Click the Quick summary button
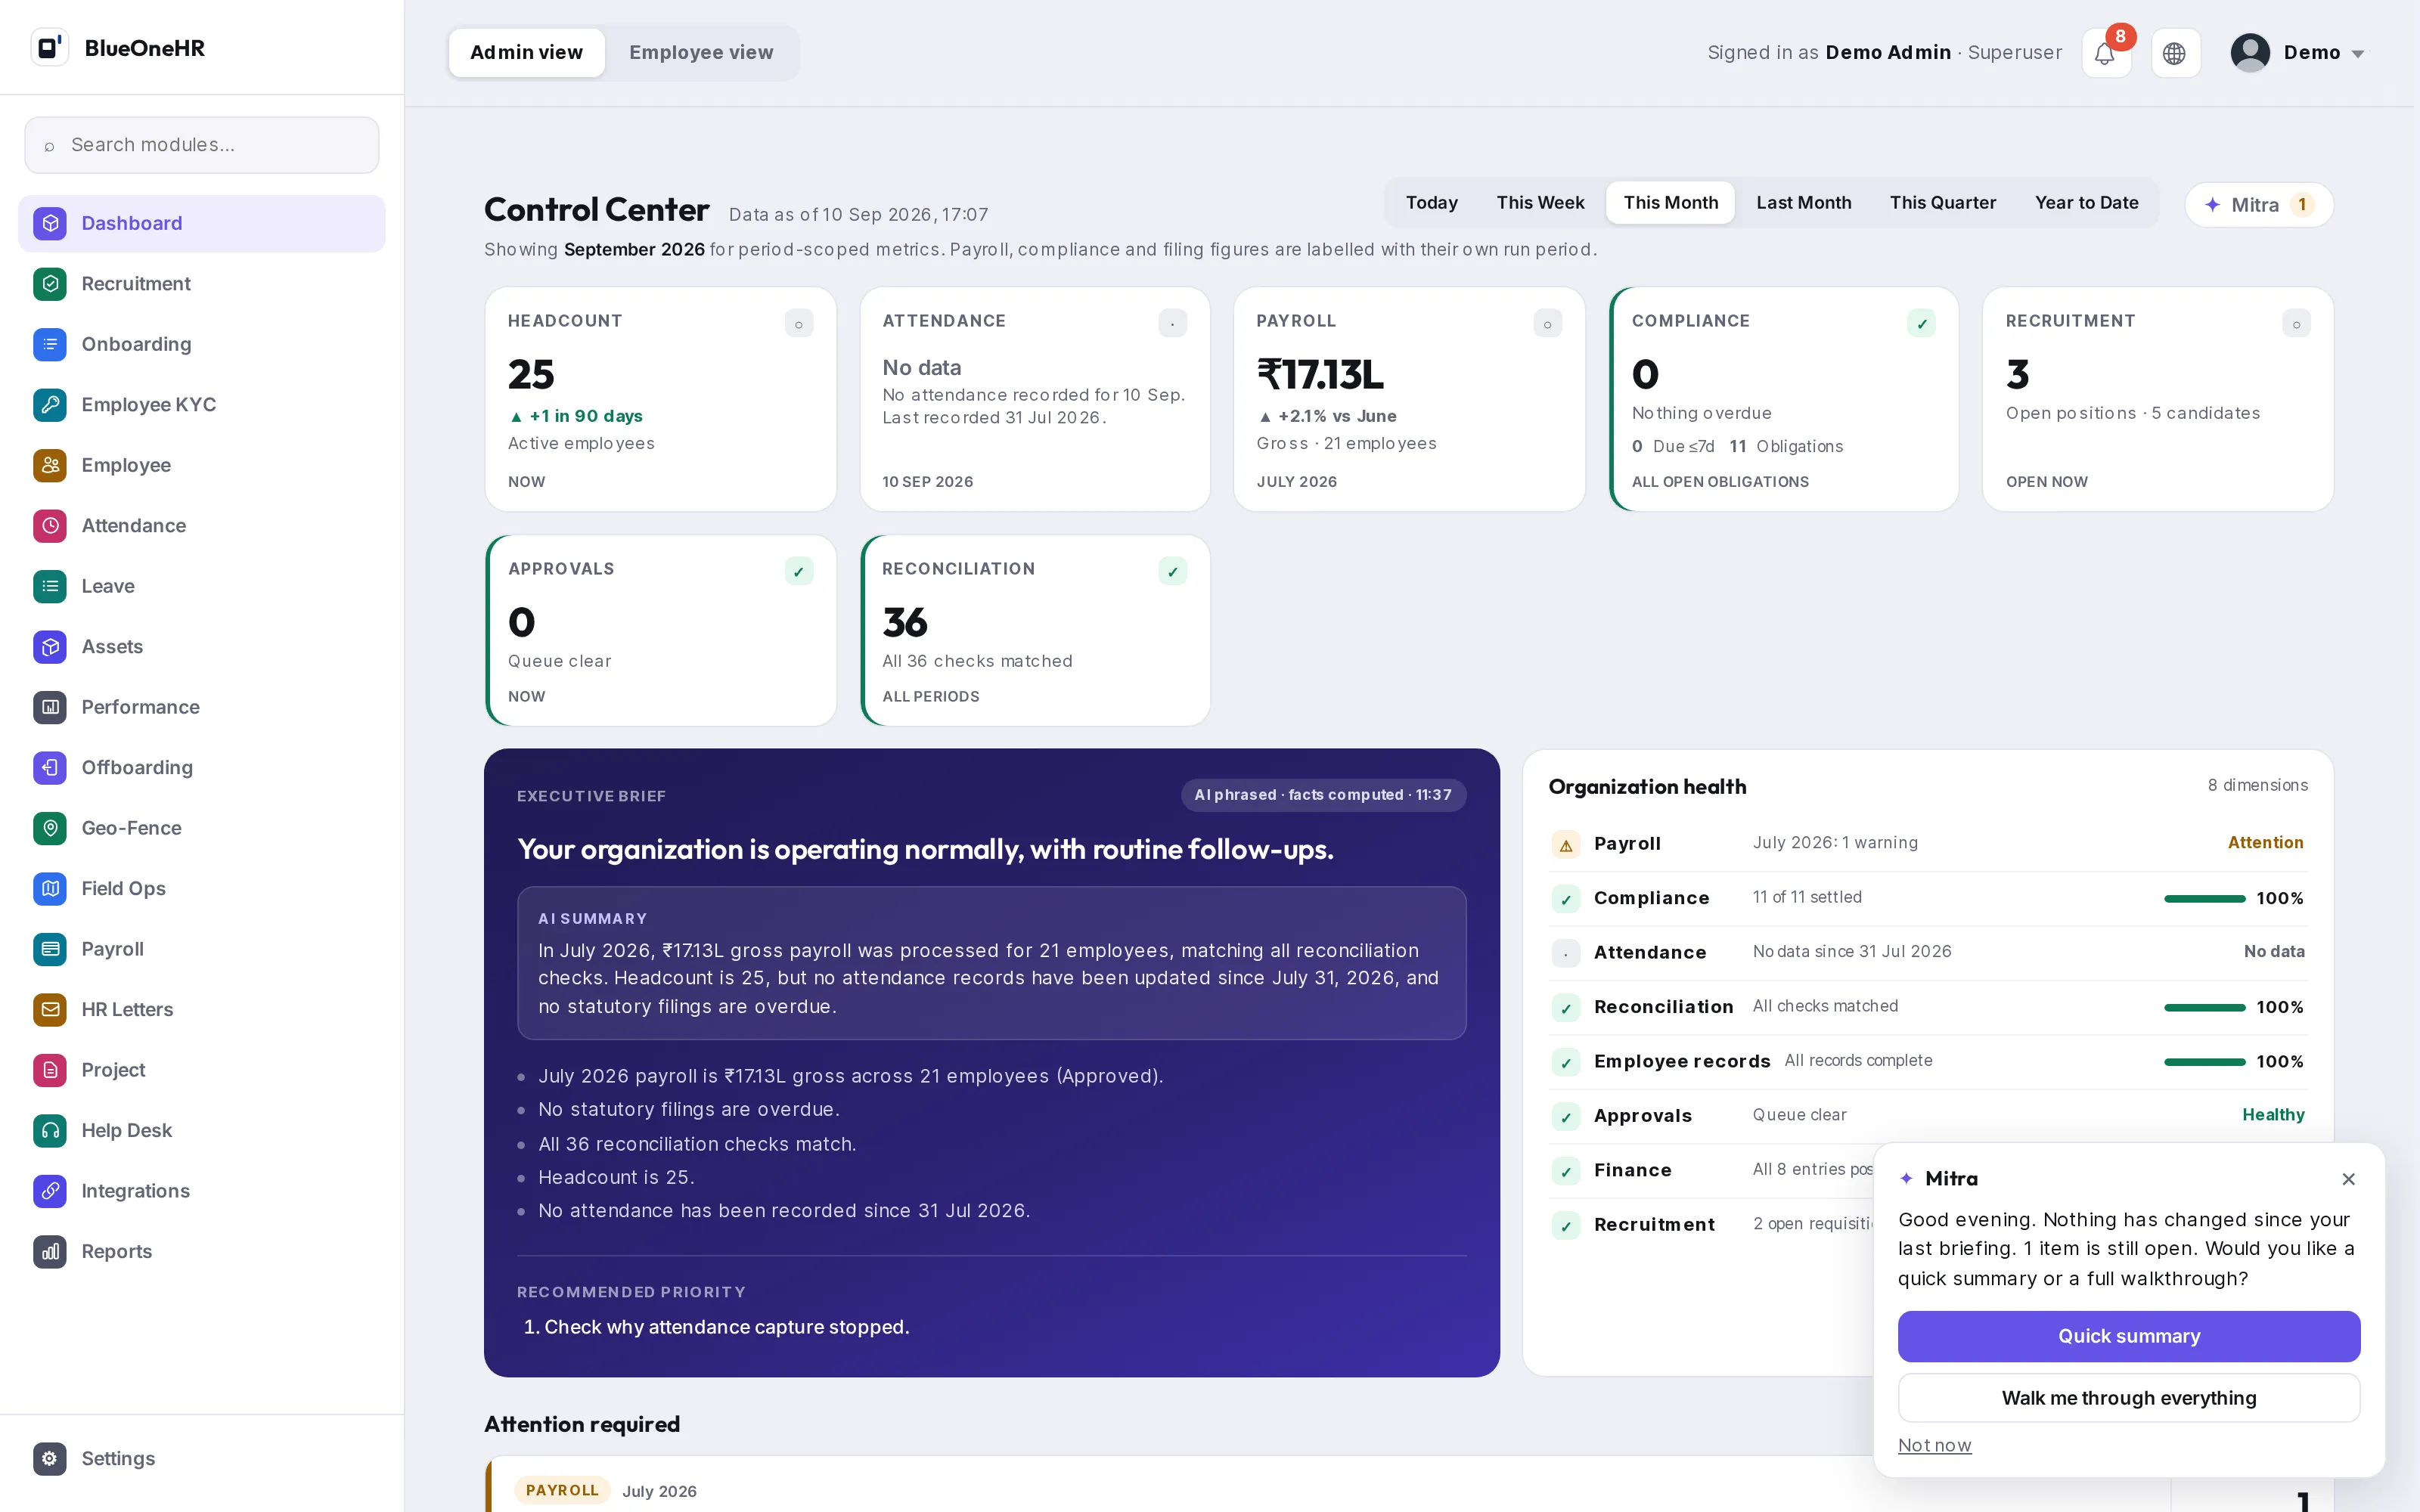2420x1512 pixels. click(2129, 1336)
